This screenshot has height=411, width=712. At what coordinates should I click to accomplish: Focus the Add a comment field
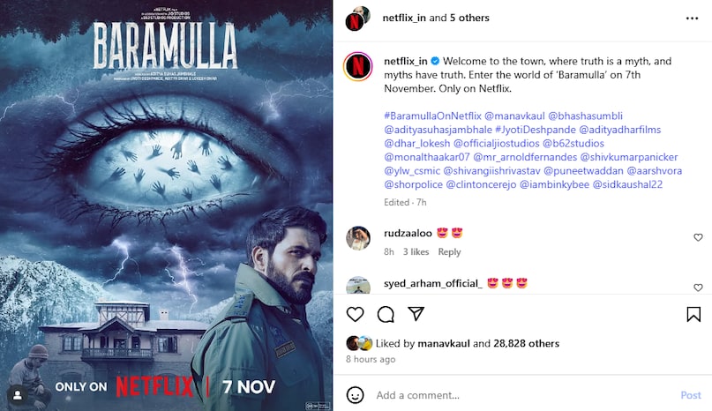tap(522, 395)
